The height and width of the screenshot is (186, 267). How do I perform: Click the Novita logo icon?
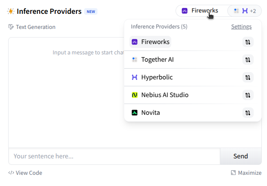tap(135, 113)
